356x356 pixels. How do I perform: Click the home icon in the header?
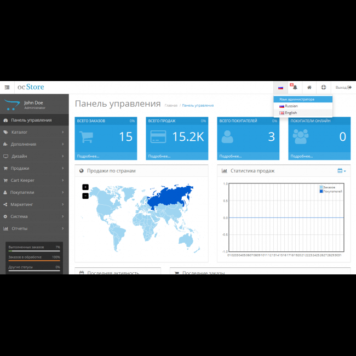pos(309,87)
